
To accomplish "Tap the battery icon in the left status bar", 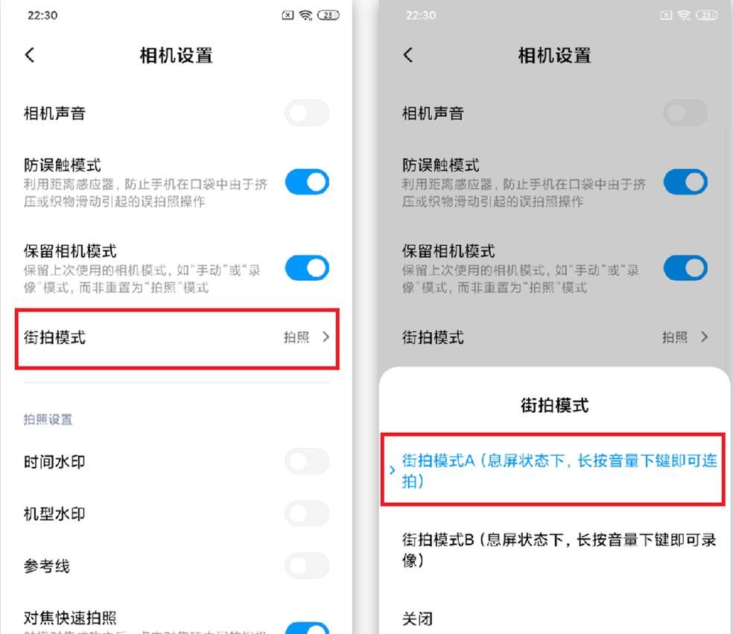I will pyautogui.click(x=329, y=16).
